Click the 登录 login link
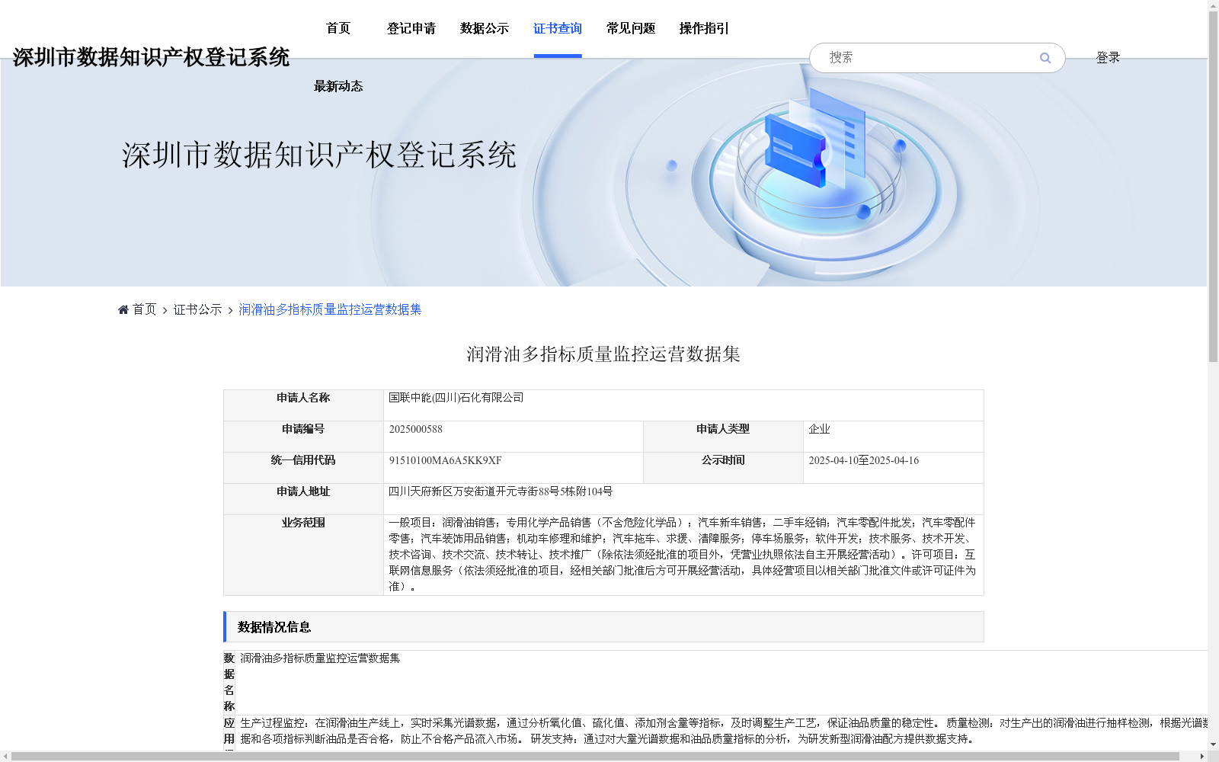 point(1108,58)
